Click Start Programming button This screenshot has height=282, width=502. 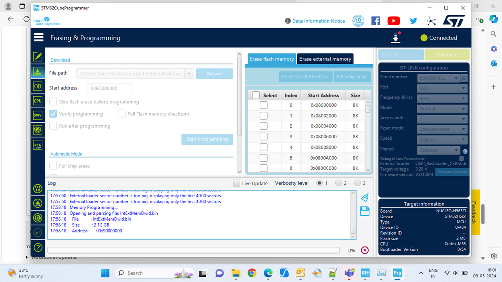pyautogui.click(x=207, y=139)
